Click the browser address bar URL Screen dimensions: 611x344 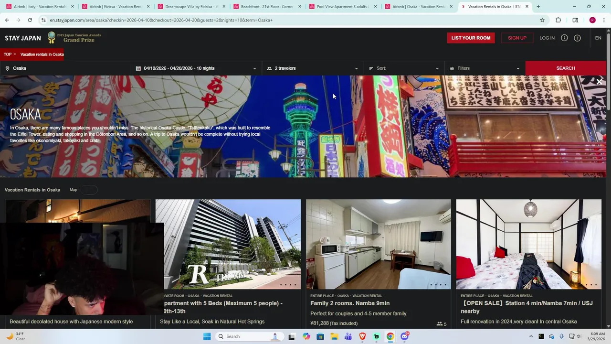pos(161,20)
